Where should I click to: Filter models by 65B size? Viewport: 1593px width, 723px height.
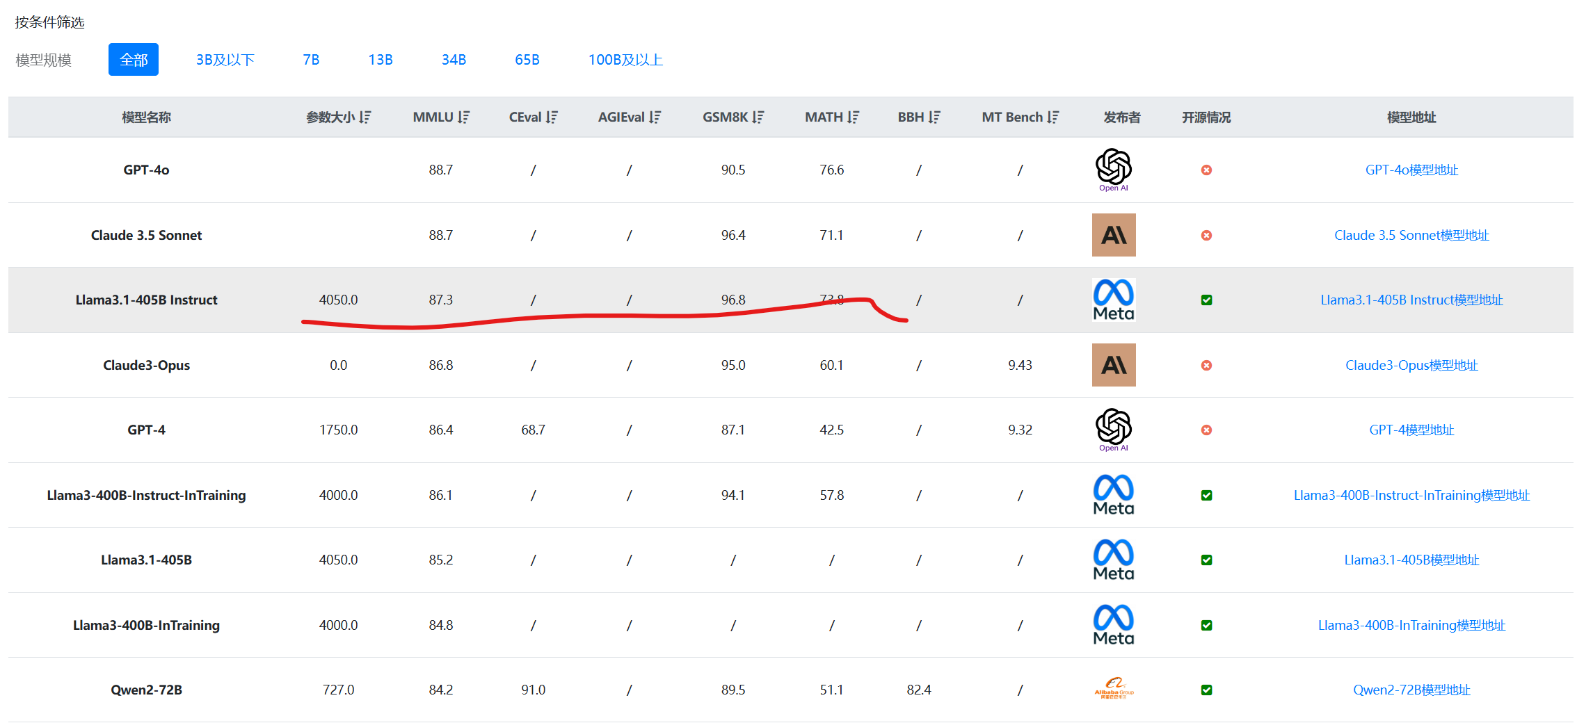(527, 60)
